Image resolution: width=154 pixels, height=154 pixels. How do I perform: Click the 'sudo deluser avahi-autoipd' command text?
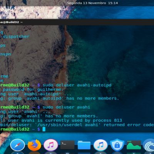point(77,85)
